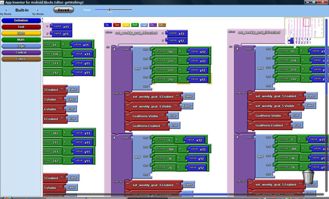The height and width of the screenshot is (199, 329).
Task: Click the small green Math shortcut chip
Action: pyautogui.click(x=135, y=25)
